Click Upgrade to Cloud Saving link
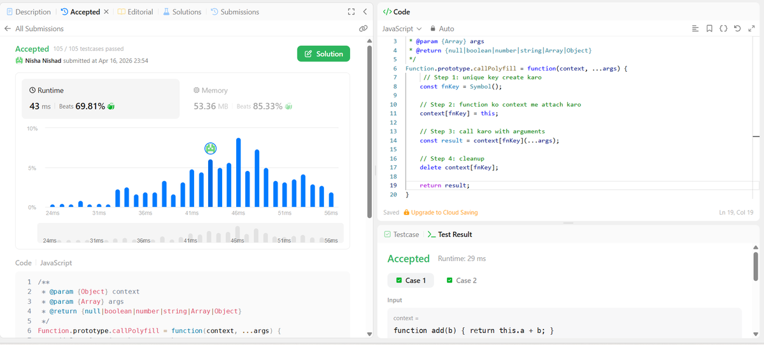Image resolution: width=764 pixels, height=345 pixels. 444,212
